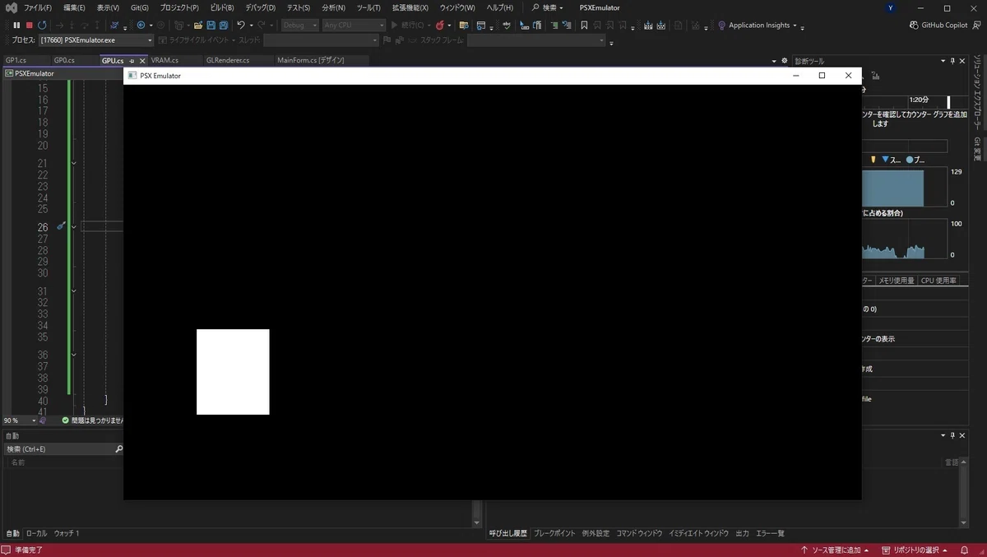Save the current file (single disk icon)
The height and width of the screenshot is (557, 987).
point(211,26)
